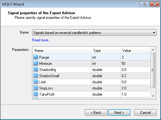
Task: Open the signal Name dropdown
Action: pyautogui.click(x=94, y=33)
